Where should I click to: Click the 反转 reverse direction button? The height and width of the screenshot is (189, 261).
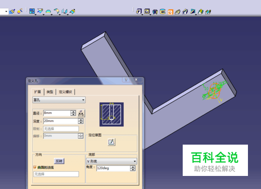click(x=59, y=161)
